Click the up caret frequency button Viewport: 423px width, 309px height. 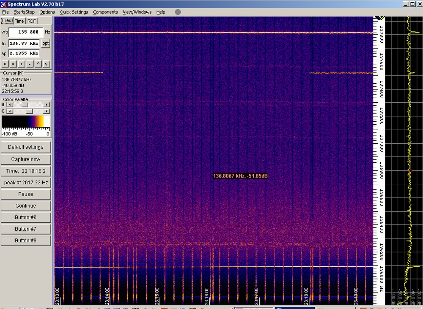(38, 64)
